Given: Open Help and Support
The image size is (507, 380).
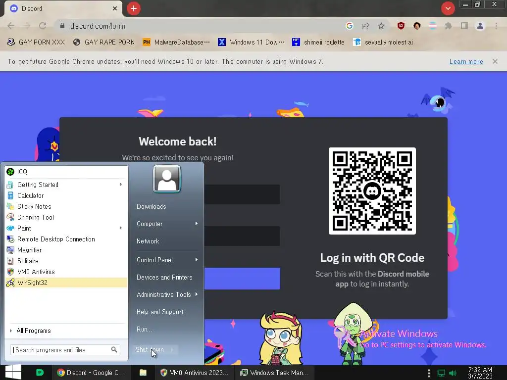Looking at the screenshot, I should 160,312.
